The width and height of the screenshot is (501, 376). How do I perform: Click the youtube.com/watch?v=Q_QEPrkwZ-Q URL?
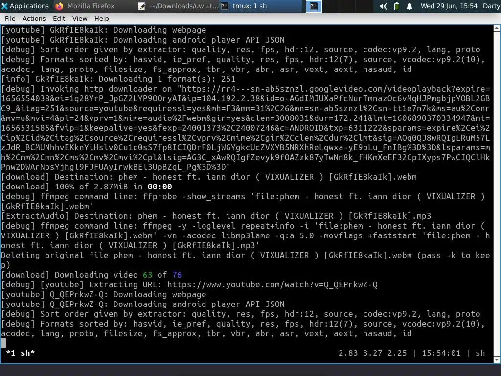tap(272, 284)
